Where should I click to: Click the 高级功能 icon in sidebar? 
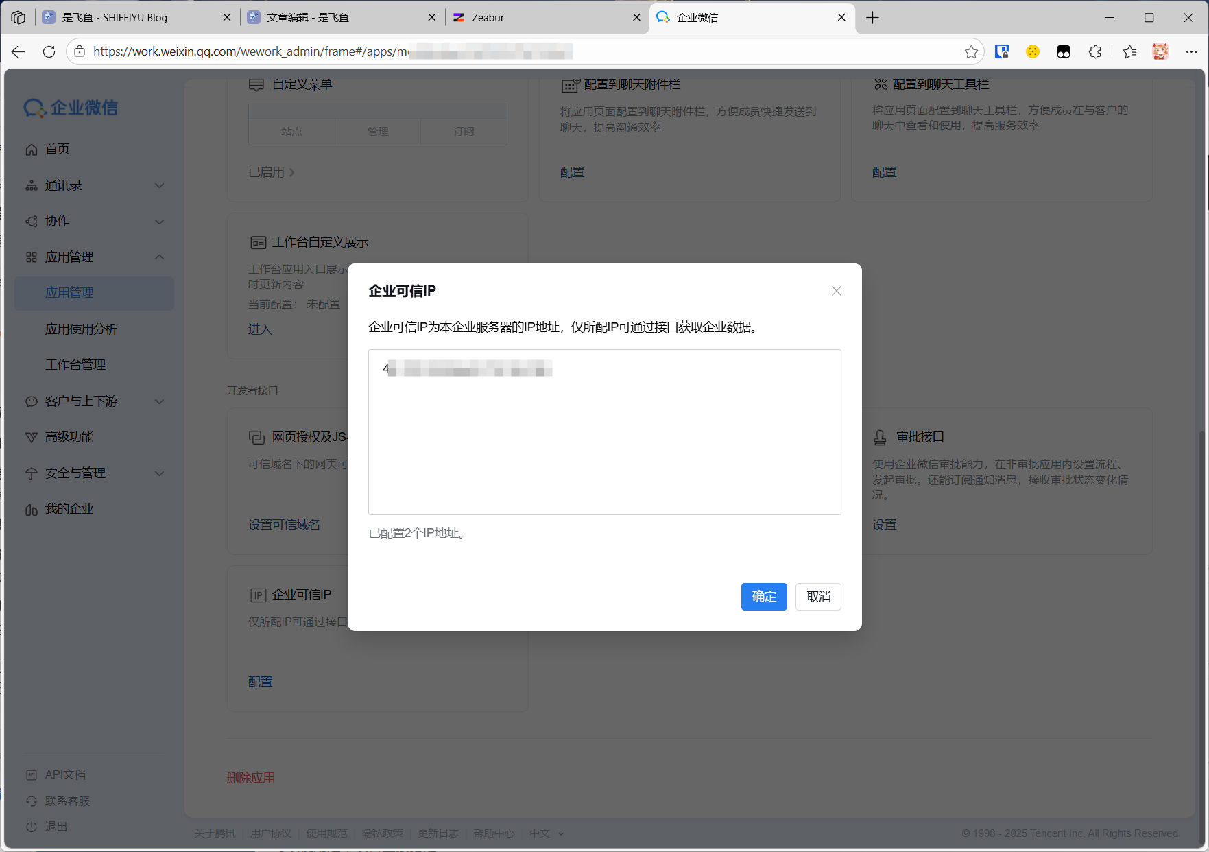click(32, 437)
